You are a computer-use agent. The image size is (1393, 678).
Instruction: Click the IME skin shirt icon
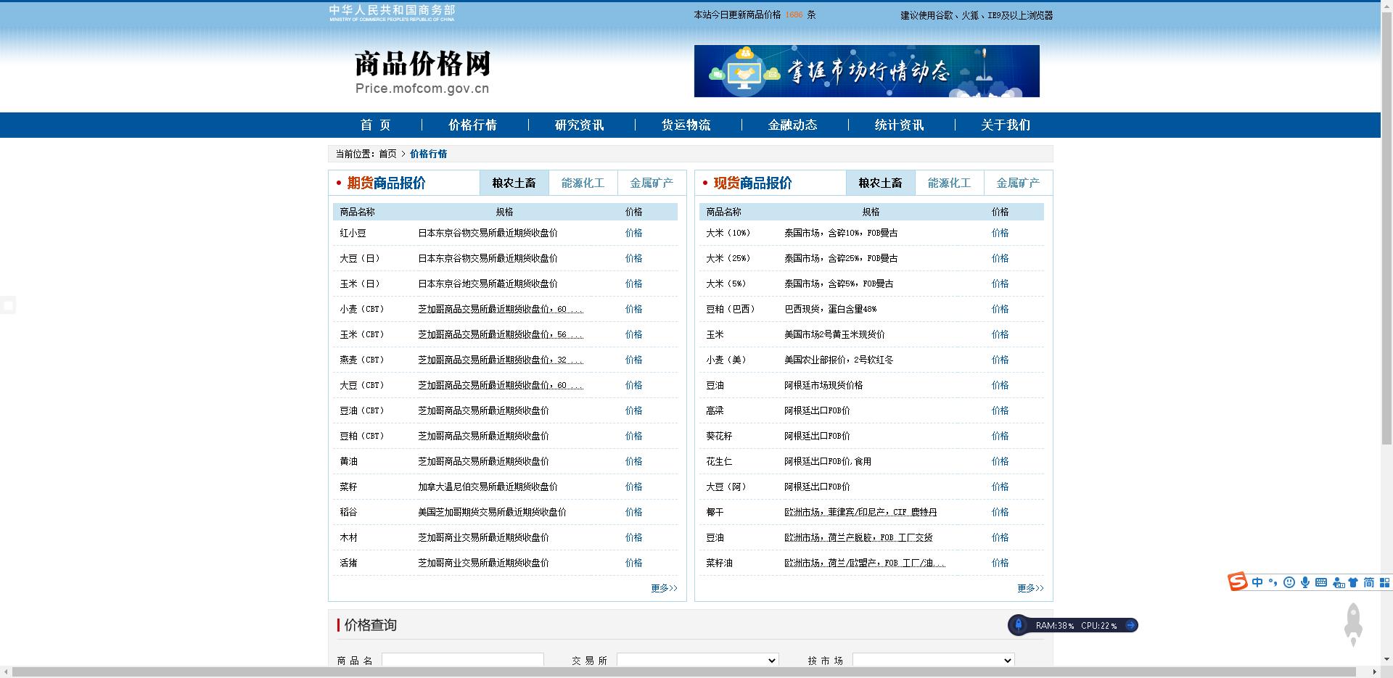coord(1353,582)
